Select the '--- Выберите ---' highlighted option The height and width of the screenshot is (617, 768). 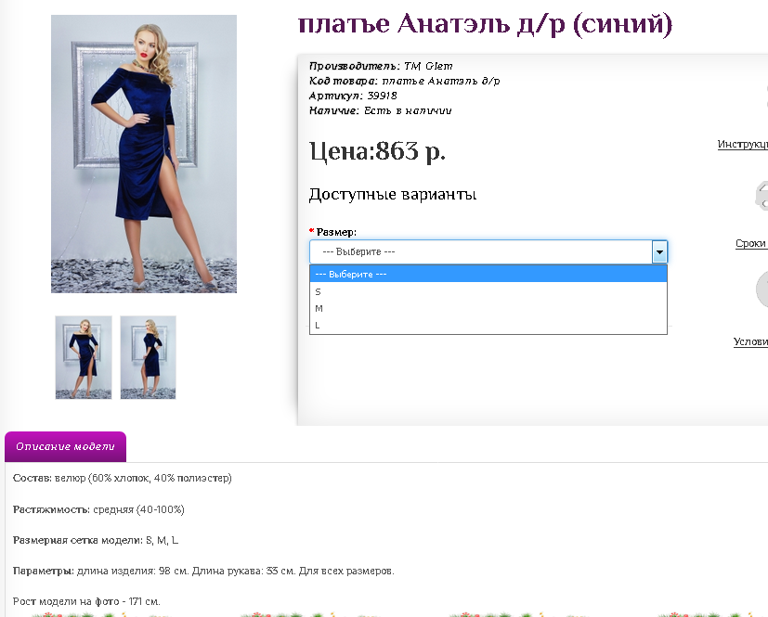coord(488,274)
